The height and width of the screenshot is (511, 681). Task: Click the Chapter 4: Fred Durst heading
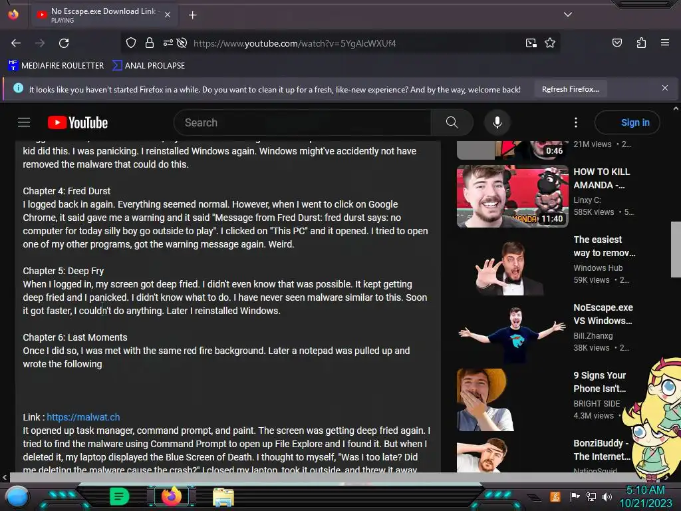pyautogui.click(x=67, y=191)
